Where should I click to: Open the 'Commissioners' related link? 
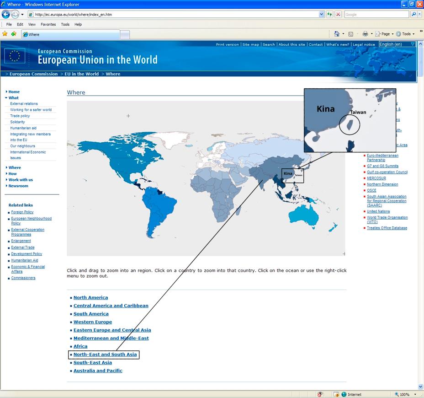[x=23, y=278]
